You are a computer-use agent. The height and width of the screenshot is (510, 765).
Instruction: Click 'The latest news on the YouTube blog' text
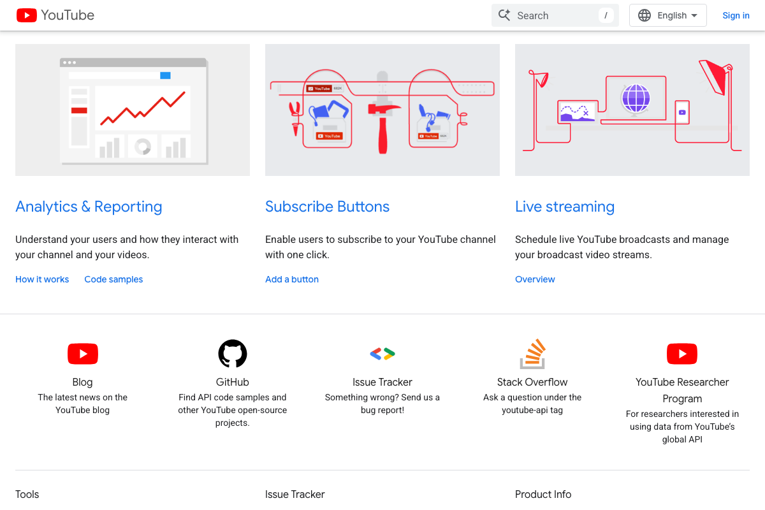point(83,404)
